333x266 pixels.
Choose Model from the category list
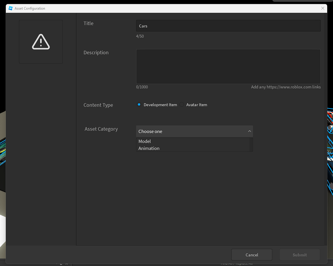[145, 141]
